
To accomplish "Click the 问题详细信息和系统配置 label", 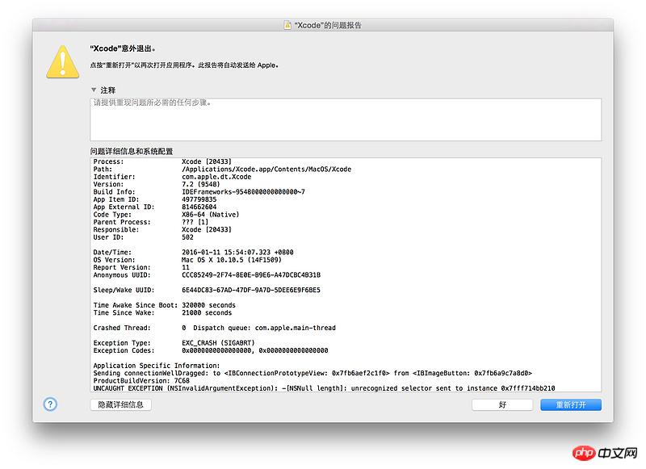I will click(132, 151).
